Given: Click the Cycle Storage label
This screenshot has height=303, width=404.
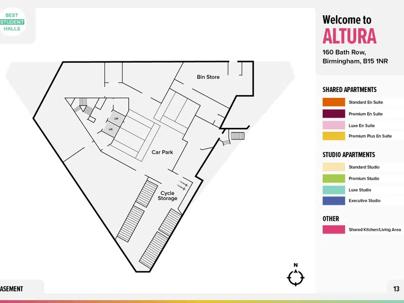Looking at the screenshot, I should pyautogui.click(x=168, y=195).
